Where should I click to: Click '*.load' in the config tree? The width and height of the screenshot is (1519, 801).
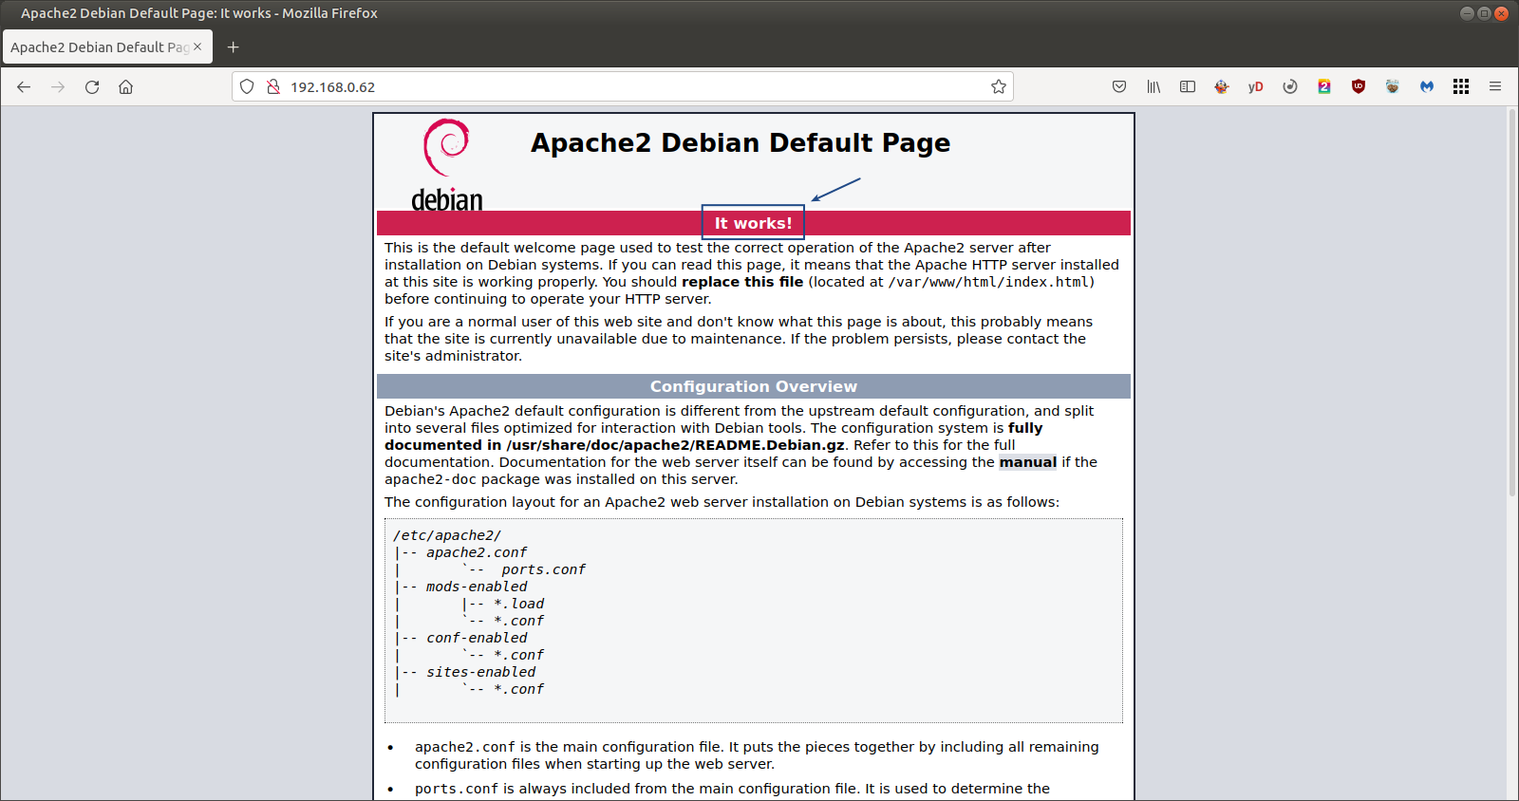[x=518, y=604]
